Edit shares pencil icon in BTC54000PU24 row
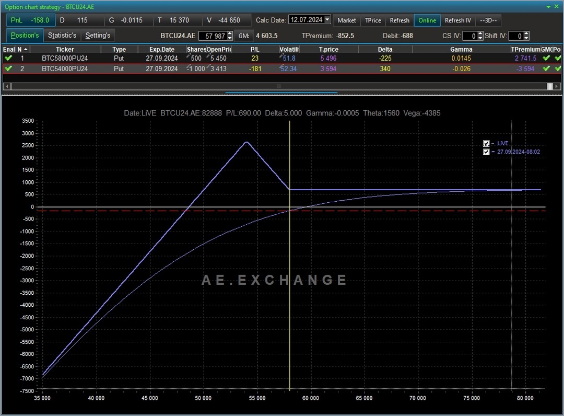Screen dimensions: 564x416 (x=188, y=66)
